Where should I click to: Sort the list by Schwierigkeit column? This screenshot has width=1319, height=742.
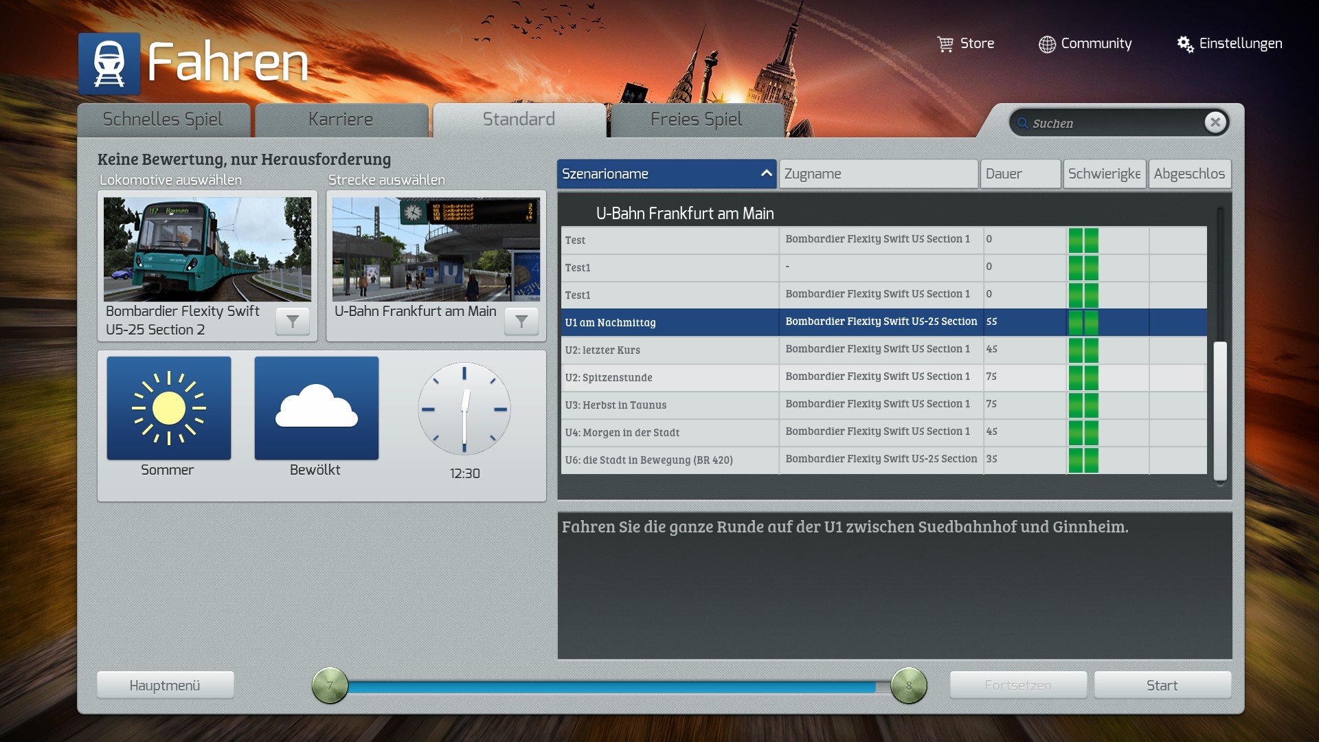pyautogui.click(x=1104, y=174)
